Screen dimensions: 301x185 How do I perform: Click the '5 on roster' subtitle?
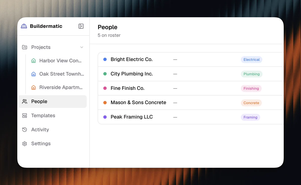[x=109, y=35]
